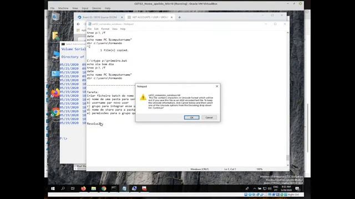The image size is (355, 199).
Task: Close the Notepad warning dialog with X
Action: click(x=217, y=86)
